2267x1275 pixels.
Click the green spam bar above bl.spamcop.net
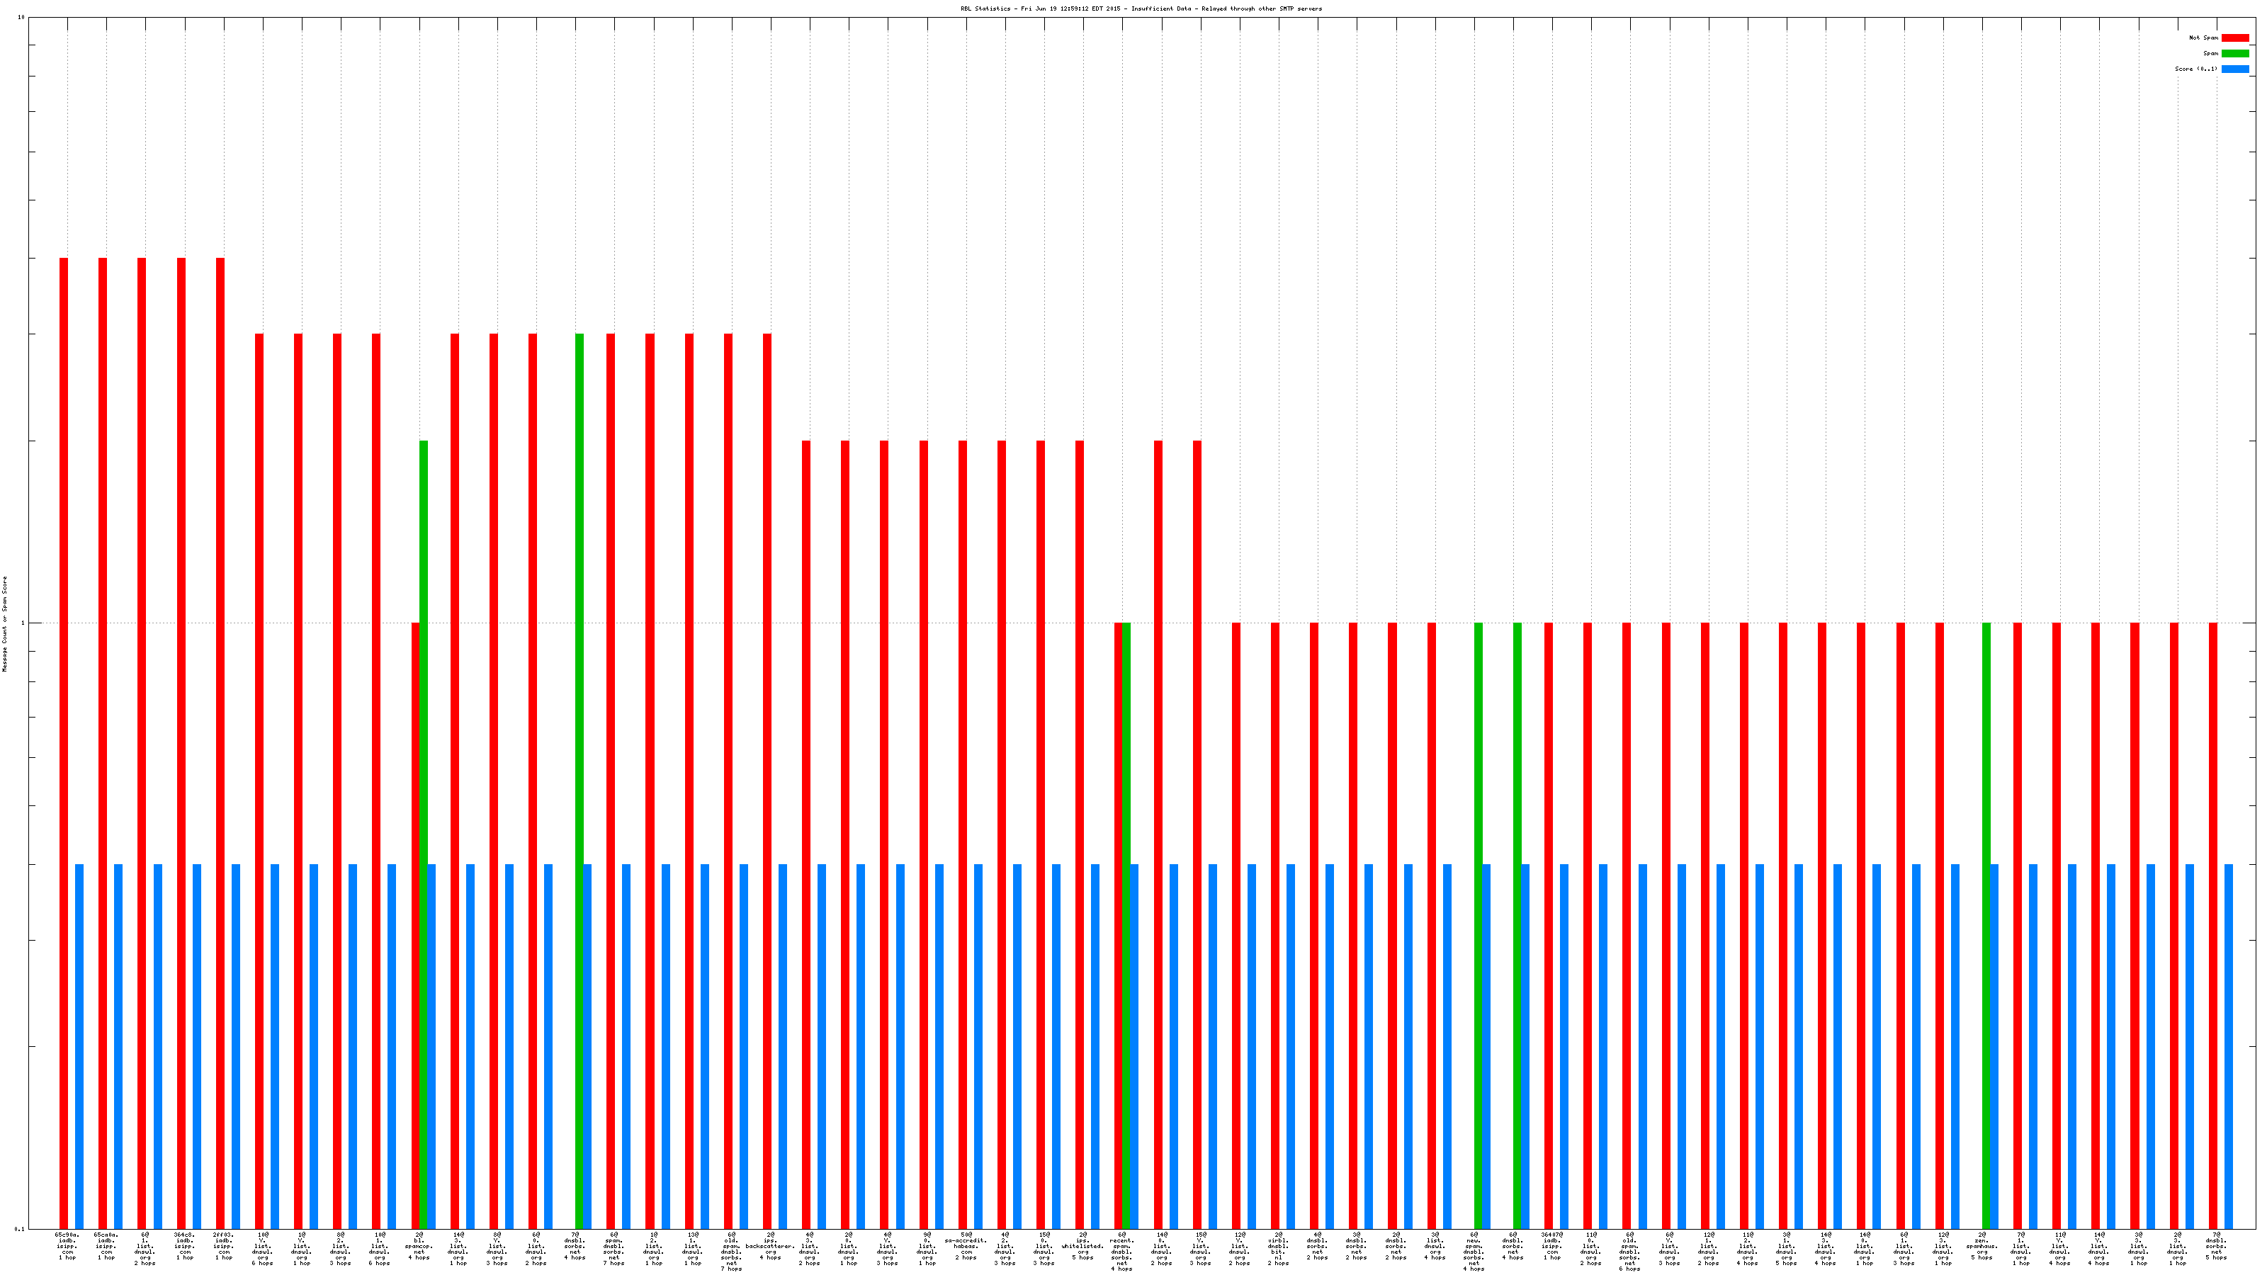tap(424, 792)
